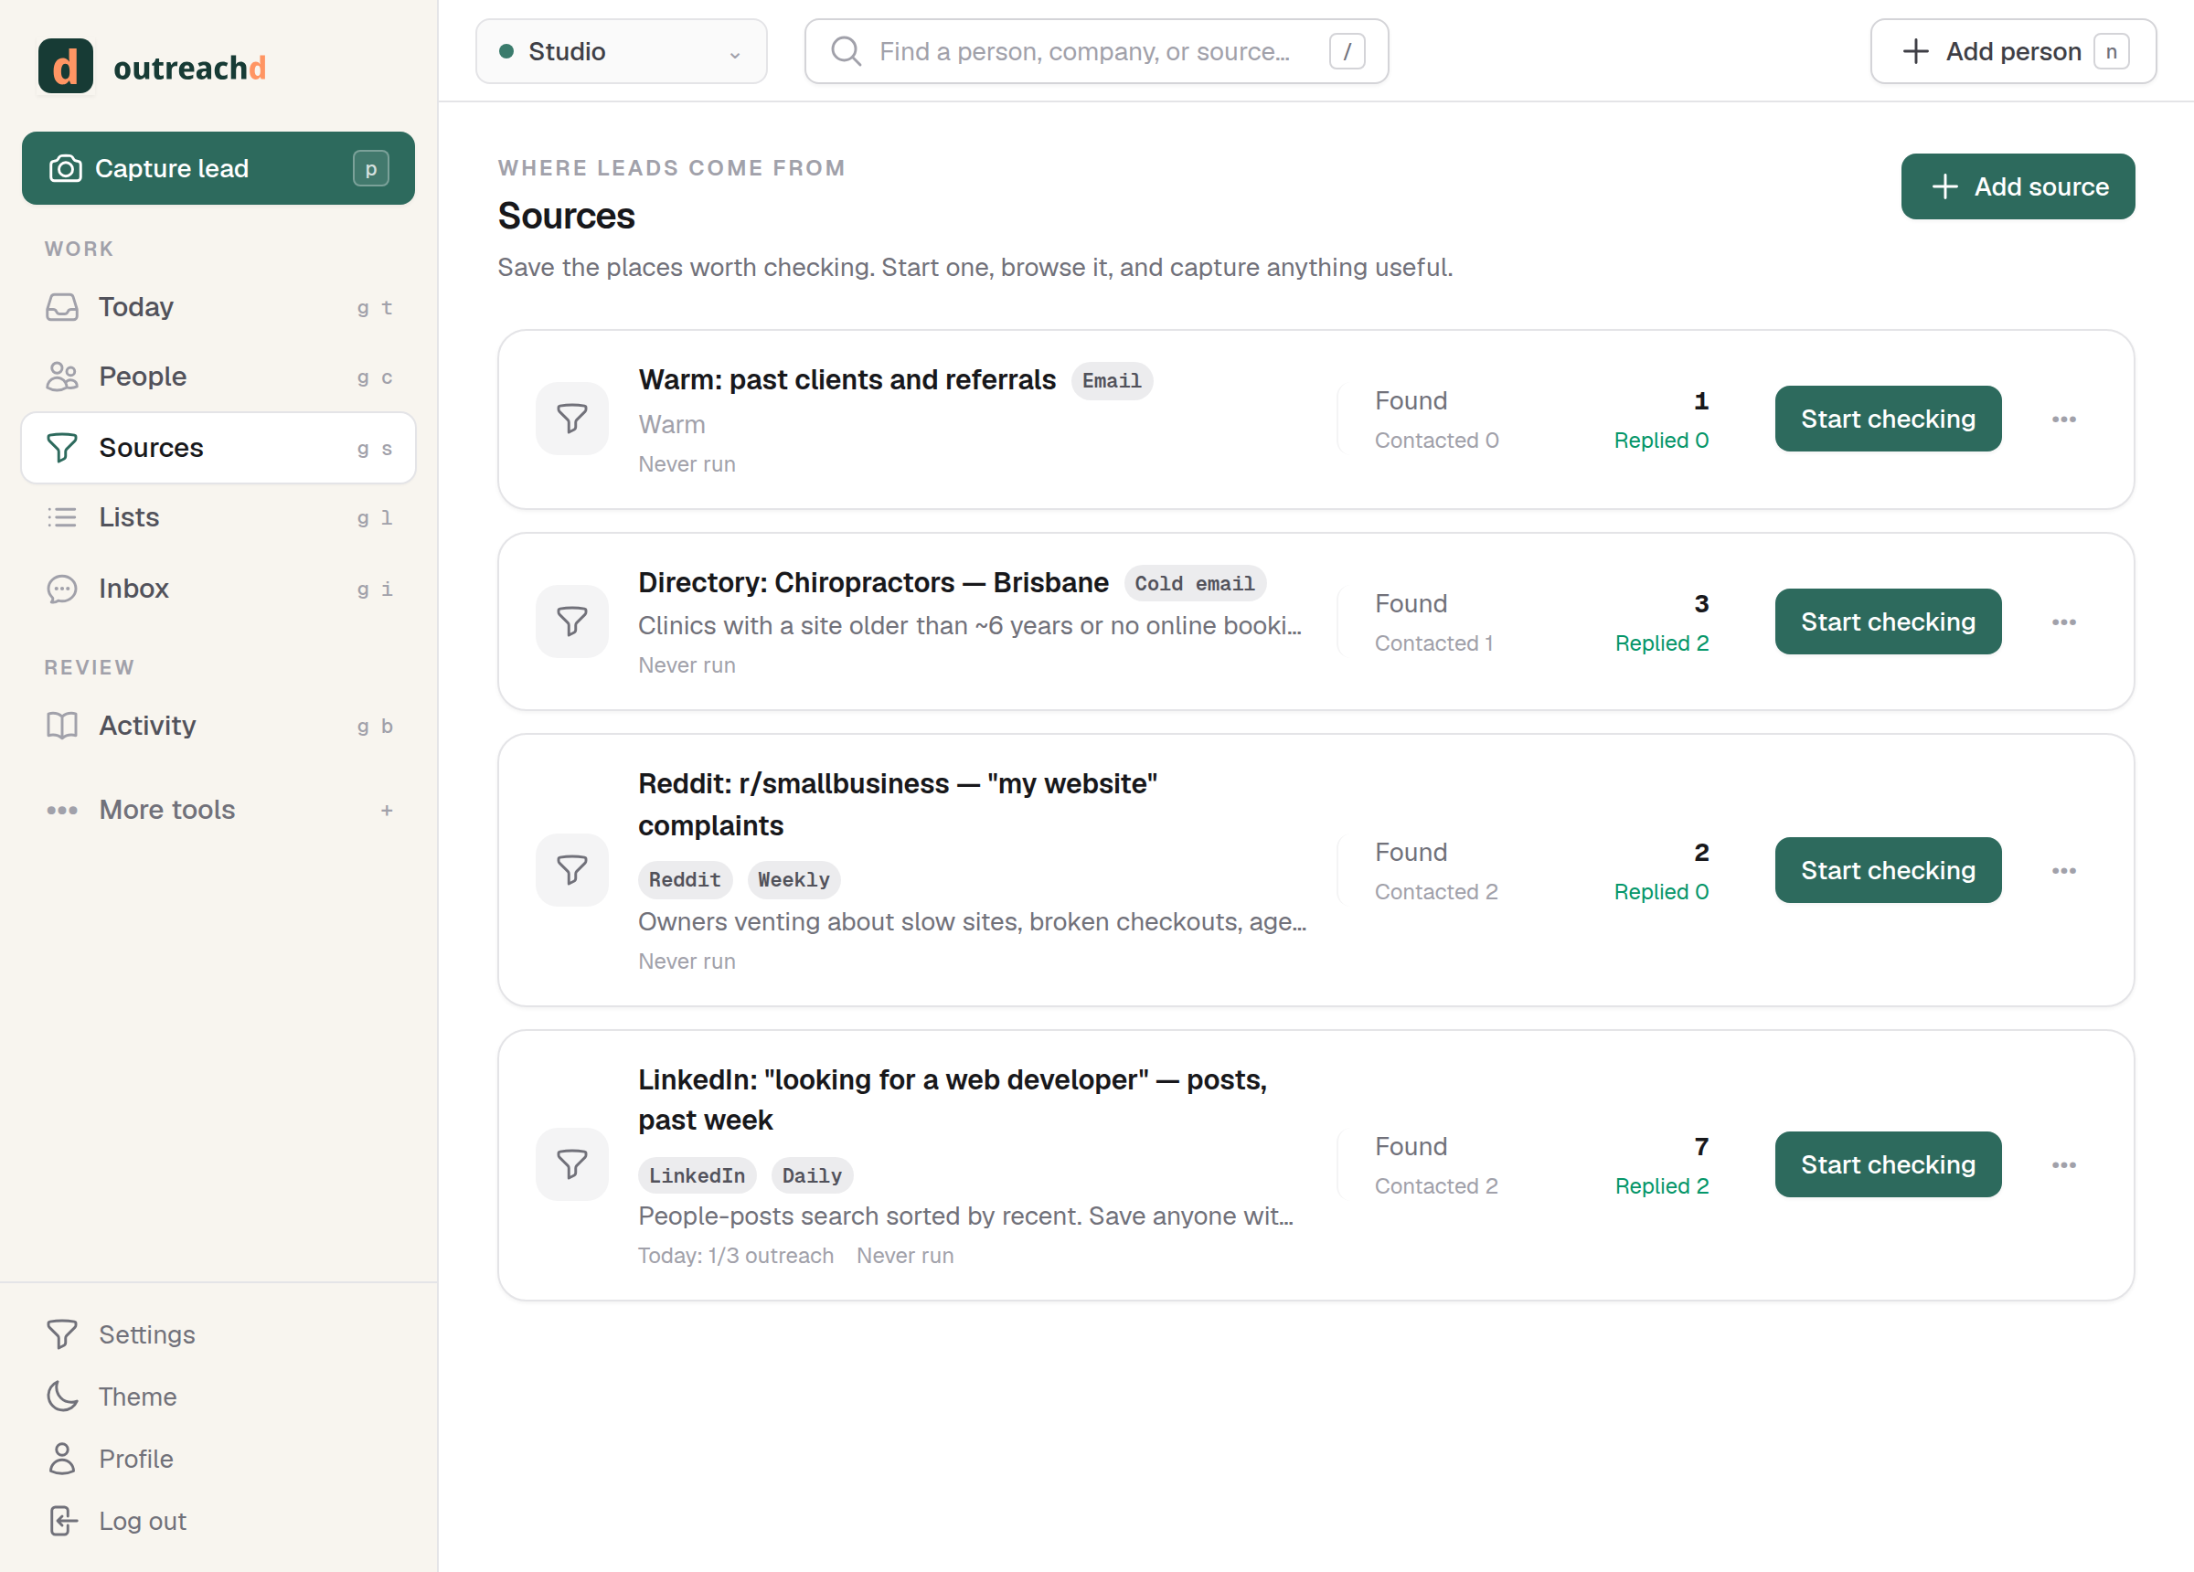Screen dimensions: 2194x1572
Task: Click the Capture lead button
Action: coord(218,168)
